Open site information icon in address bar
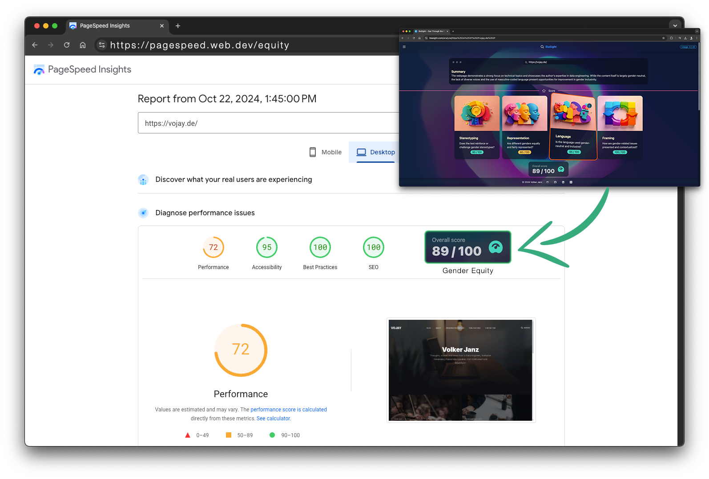 pyautogui.click(x=102, y=45)
